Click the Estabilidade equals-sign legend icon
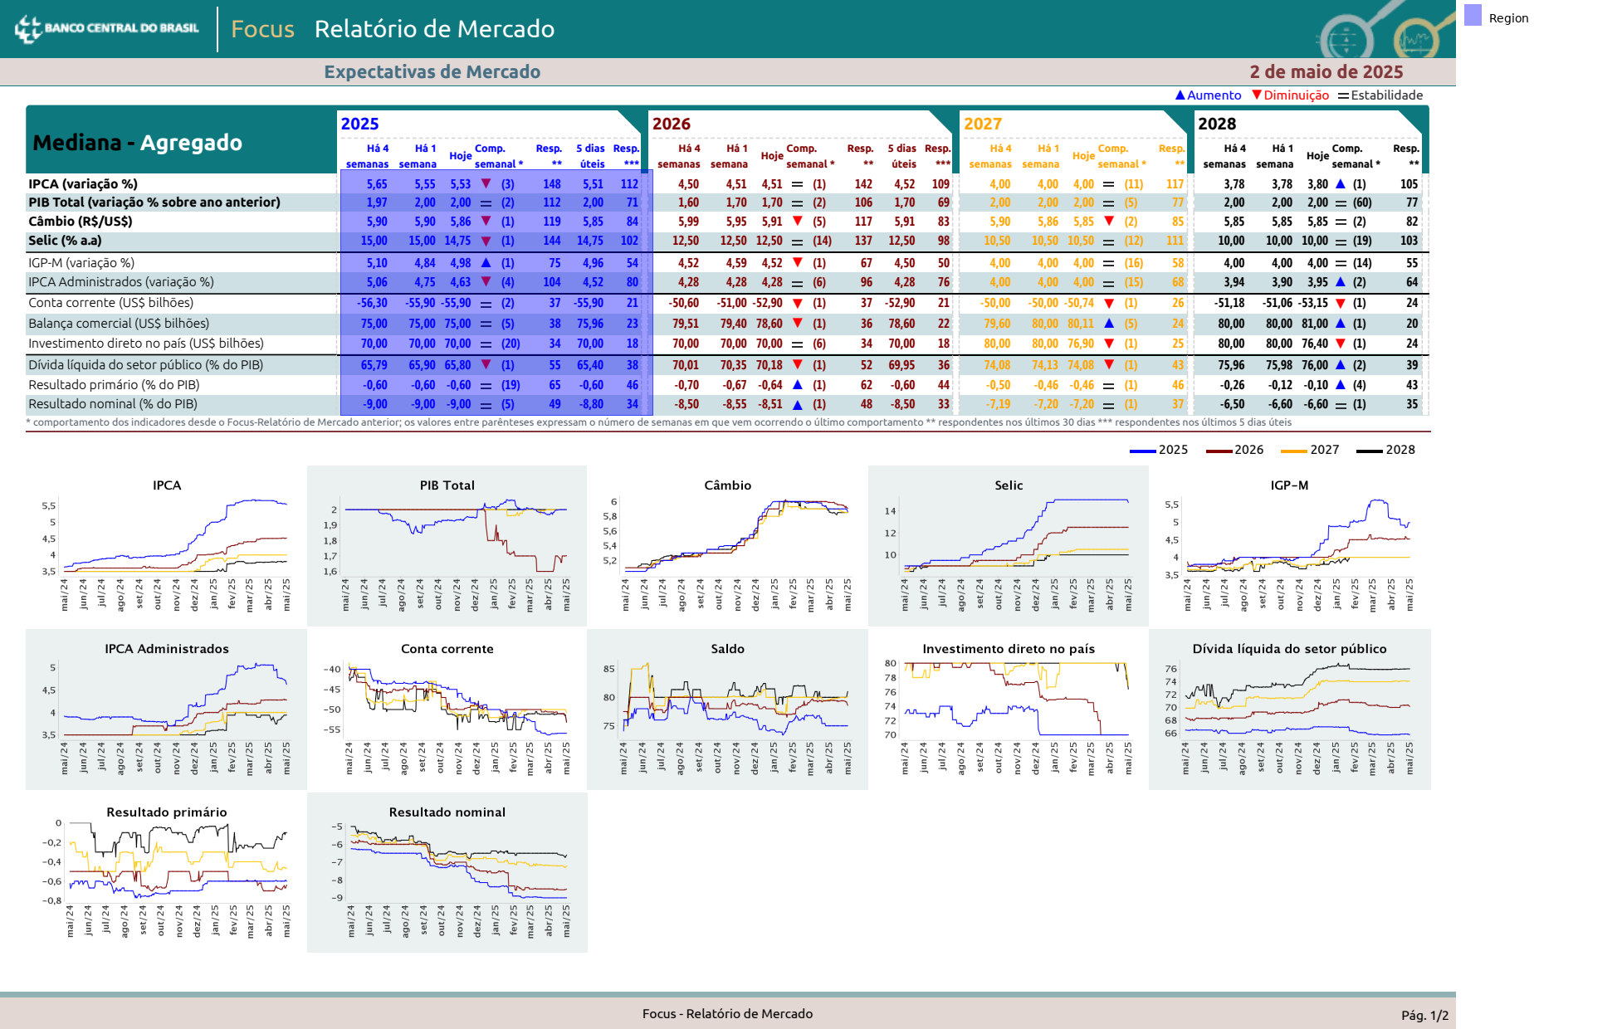1622x1029 pixels. tap(1343, 95)
